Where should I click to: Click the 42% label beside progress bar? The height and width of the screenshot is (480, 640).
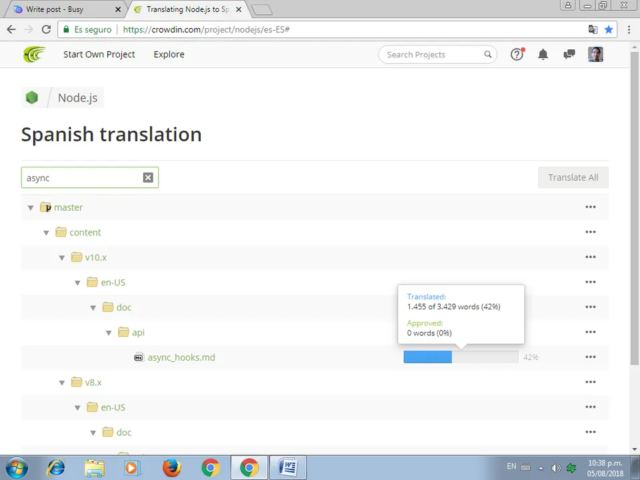531,357
